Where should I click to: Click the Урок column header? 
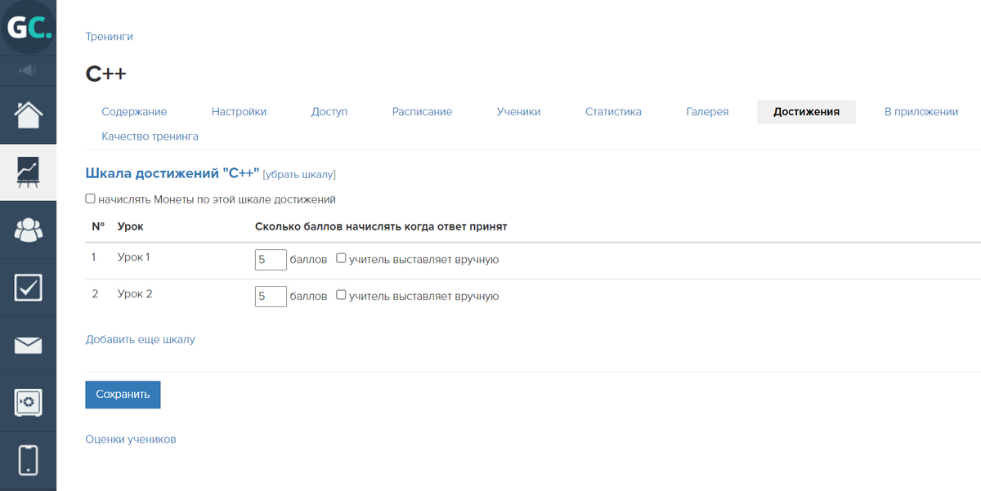pos(131,226)
